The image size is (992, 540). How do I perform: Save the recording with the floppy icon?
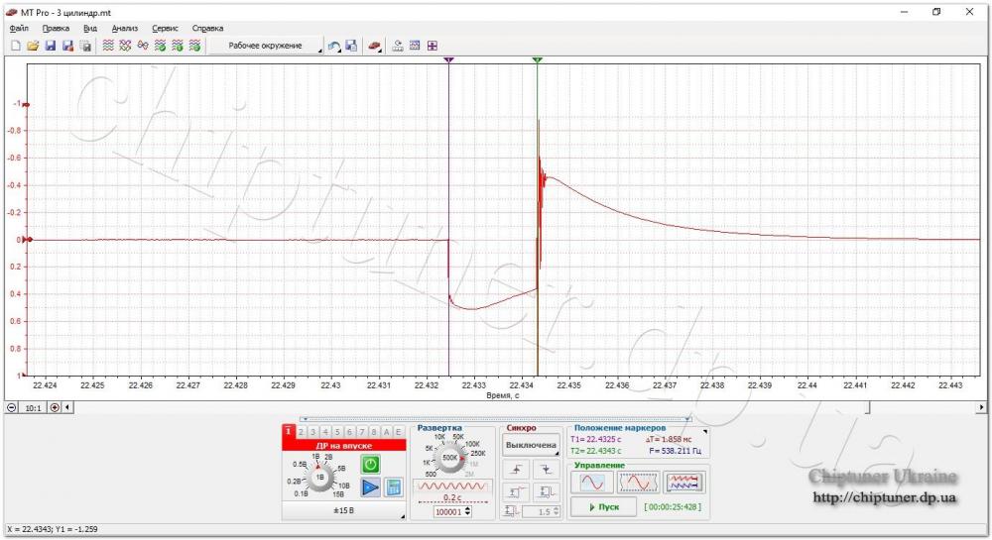(x=51, y=46)
